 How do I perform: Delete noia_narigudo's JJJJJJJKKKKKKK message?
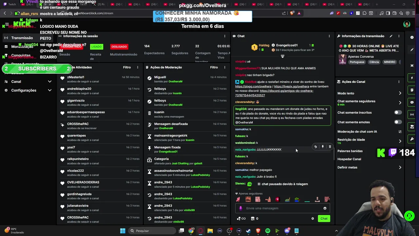(x=330, y=147)
